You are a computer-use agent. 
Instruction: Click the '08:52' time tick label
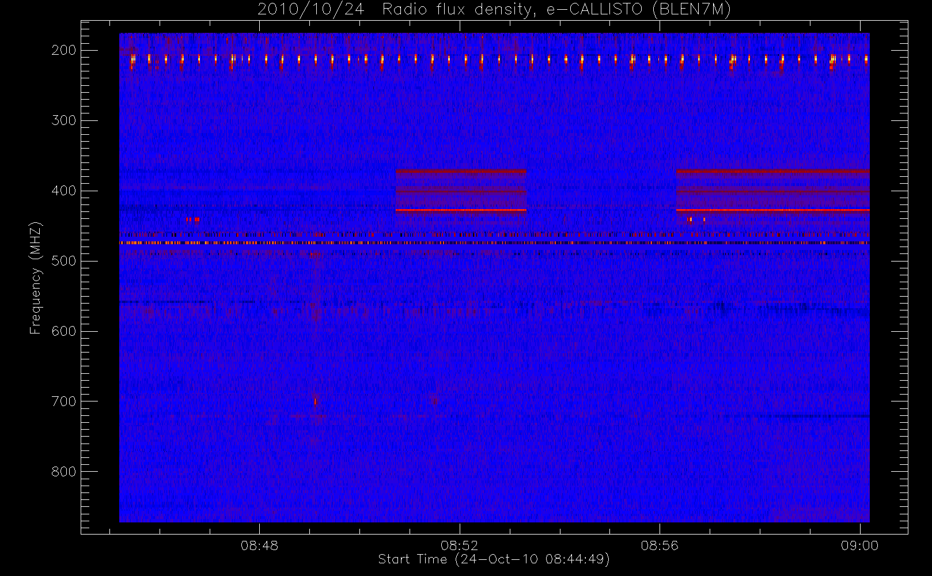pos(459,545)
